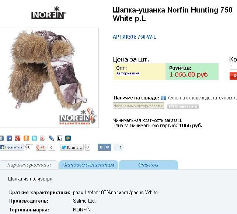Click the LiveJournal pencil icon
The height and width of the screenshot is (214, 237).
(x=51, y=138)
